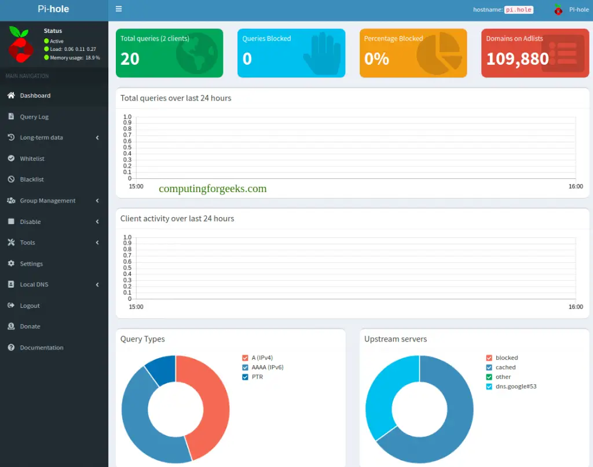Viewport: 593px width, 467px height.
Task: Click the pie chart icon on Percentage Blocked card
Action: coord(440,53)
